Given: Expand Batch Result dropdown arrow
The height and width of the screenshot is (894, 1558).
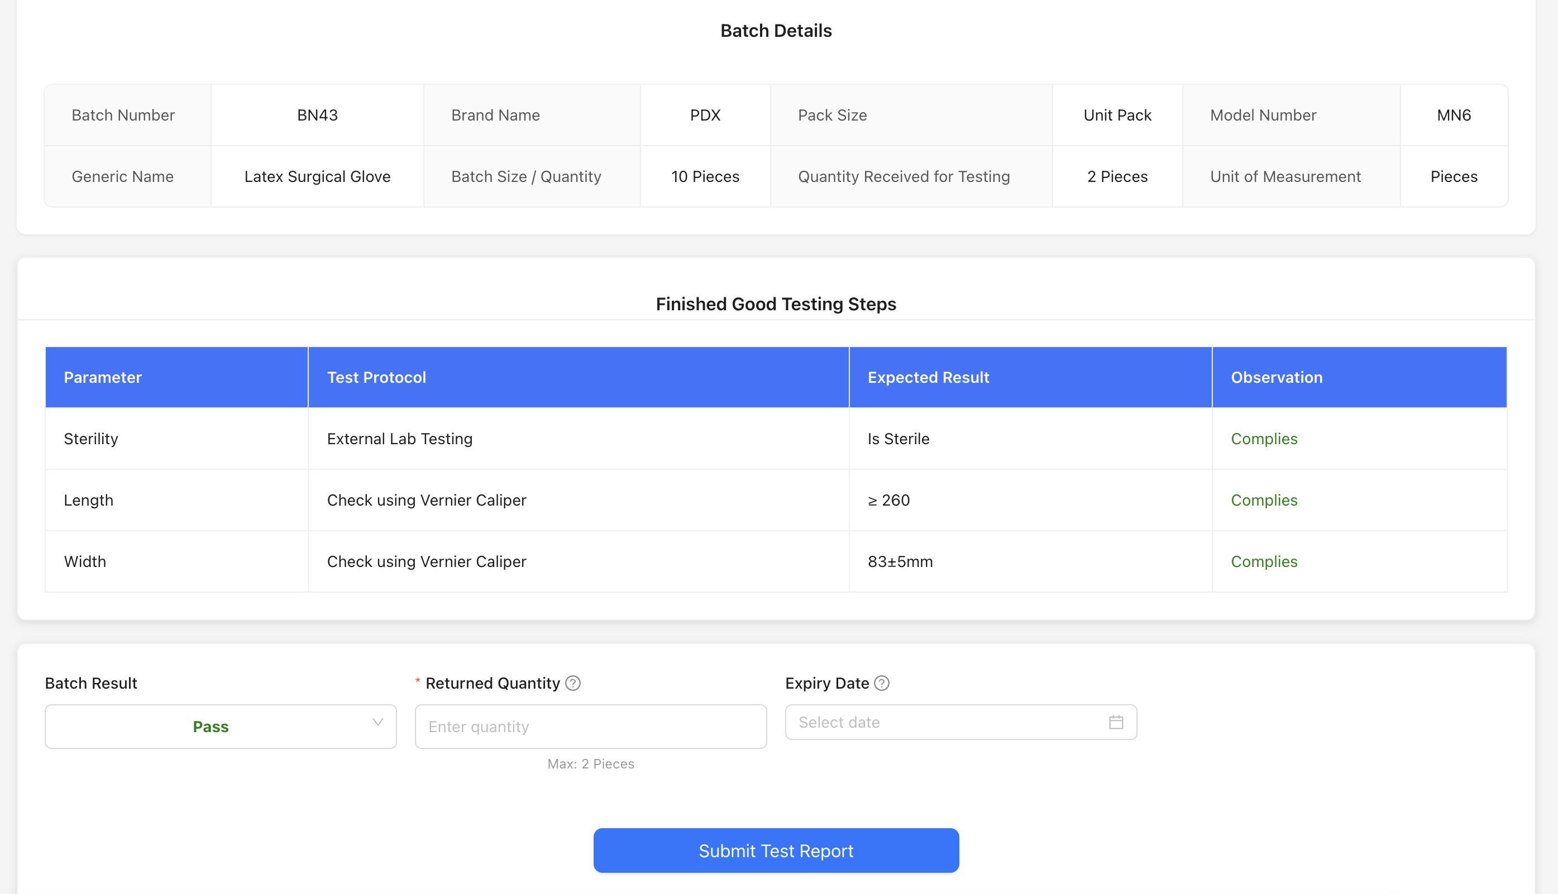Looking at the screenshot, I should pos(378,722).
